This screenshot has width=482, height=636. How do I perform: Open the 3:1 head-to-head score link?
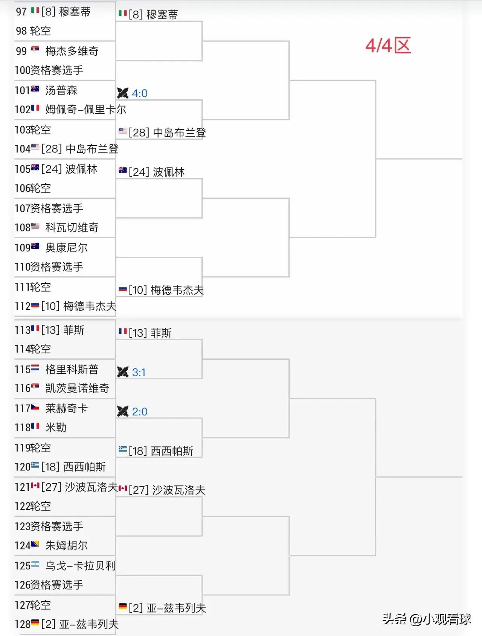139,373
